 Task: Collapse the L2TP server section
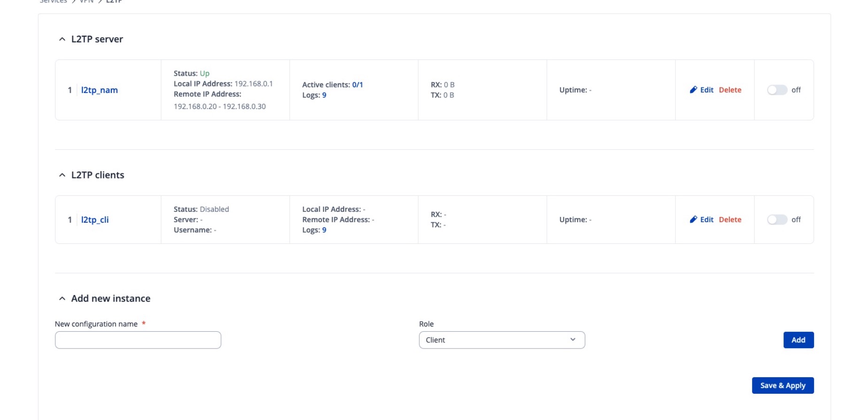[x=62, y=39]
